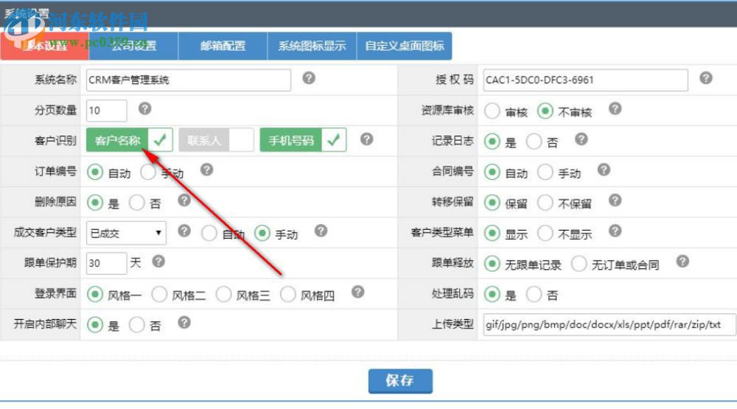Image resolution: width=737 pixels, height=409 pixels.
Task: Select 无订单或合同 for 跟单释放
Action: (579, 264)
